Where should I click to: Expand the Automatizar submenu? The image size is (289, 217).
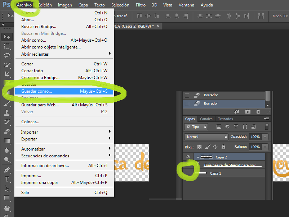64,149
